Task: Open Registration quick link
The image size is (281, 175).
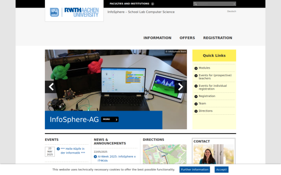Action: (207, 96)
